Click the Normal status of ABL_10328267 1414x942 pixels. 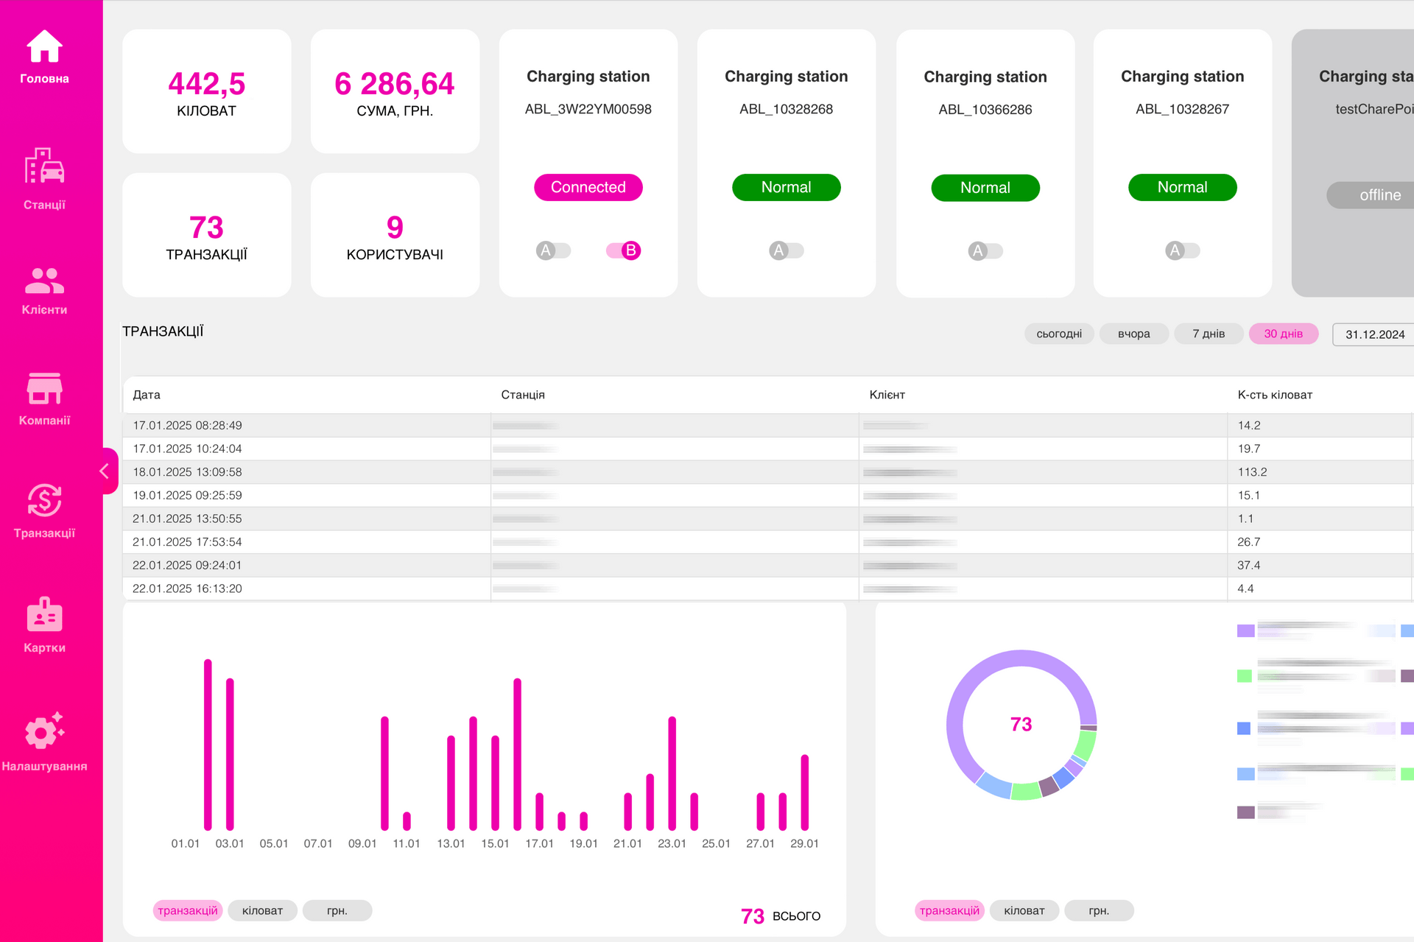point(1183,187)
